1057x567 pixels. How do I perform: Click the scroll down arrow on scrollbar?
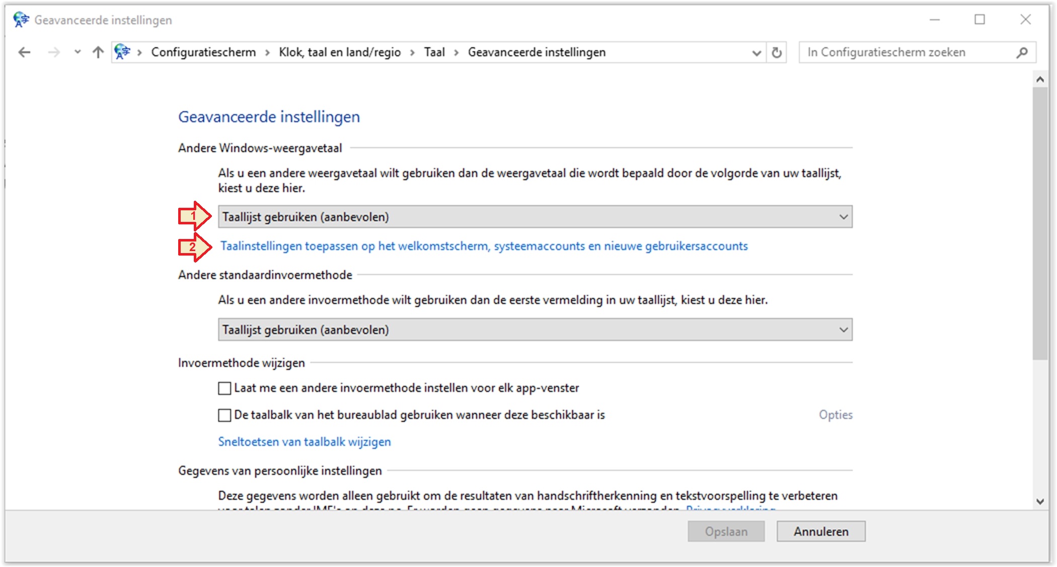click(1040, 502)
